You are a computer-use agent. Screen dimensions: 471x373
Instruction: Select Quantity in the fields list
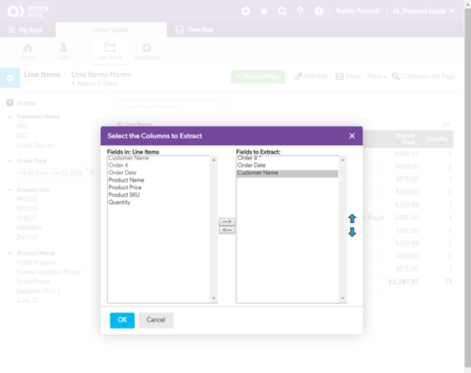(x=119, y=202)
